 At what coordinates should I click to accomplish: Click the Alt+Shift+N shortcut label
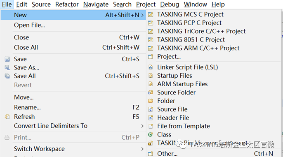(x=122, y=15)
